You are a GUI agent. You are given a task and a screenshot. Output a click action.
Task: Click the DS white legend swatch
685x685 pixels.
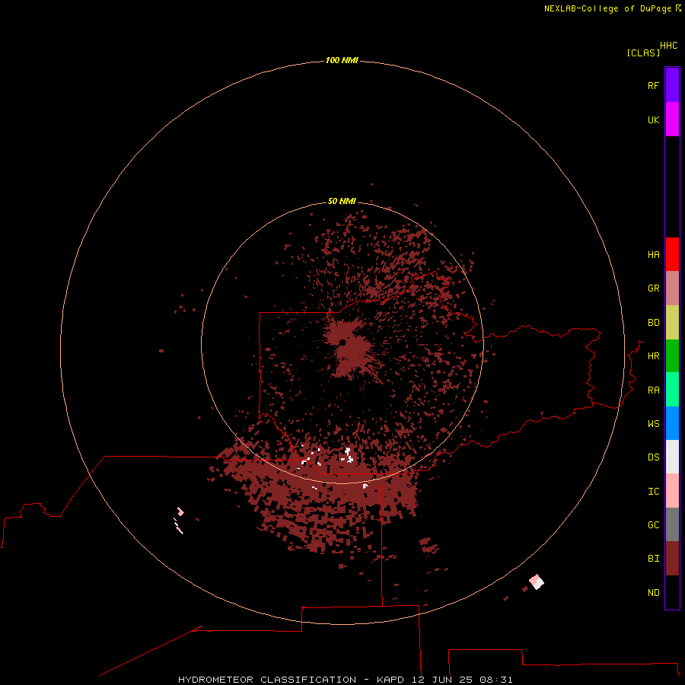pyautogui.click(x=672, y=457)
